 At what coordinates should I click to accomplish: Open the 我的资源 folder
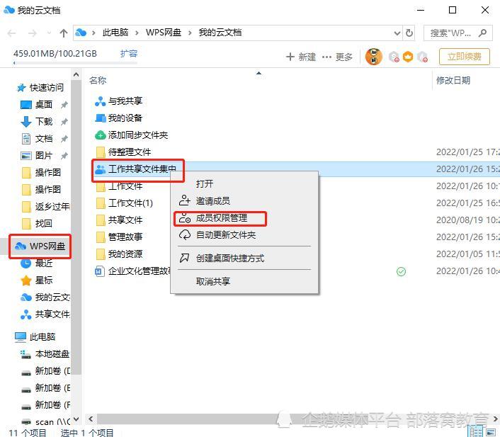click(125, 254)
